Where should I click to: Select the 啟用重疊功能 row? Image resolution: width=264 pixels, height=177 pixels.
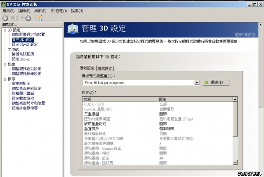158,124
